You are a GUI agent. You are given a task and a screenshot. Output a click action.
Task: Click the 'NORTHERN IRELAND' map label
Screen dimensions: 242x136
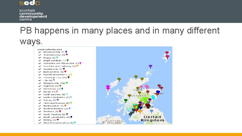[114, 122]
